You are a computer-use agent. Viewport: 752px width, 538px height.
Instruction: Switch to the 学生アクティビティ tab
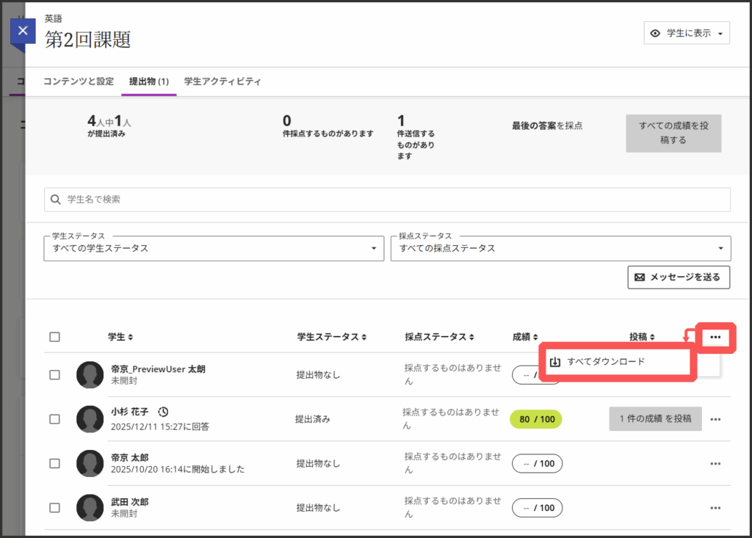(223, 81)
